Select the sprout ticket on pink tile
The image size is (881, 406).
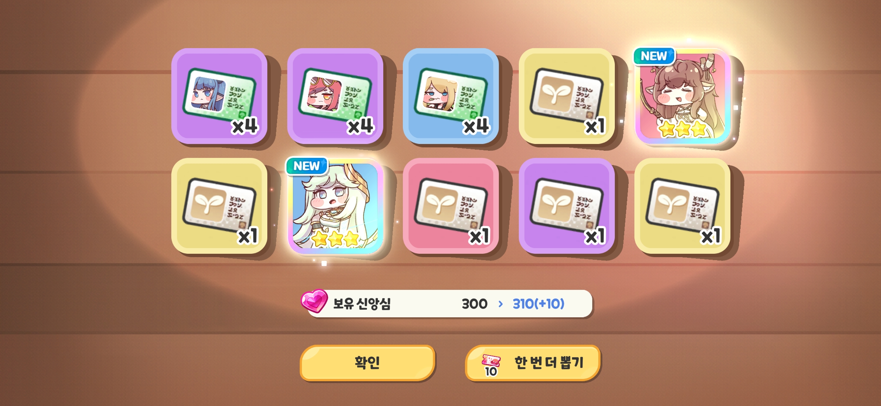pyautogui.click(x=451, y=206)
